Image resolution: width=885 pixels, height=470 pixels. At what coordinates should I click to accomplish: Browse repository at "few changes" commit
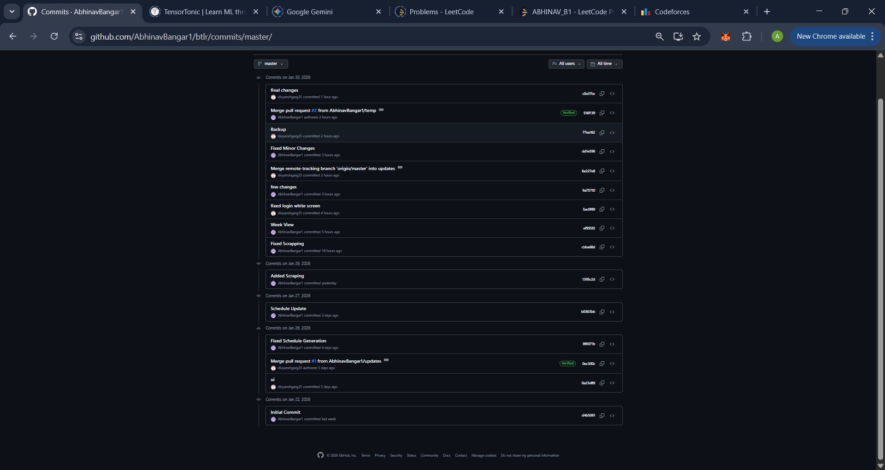(x=612, y=190)
